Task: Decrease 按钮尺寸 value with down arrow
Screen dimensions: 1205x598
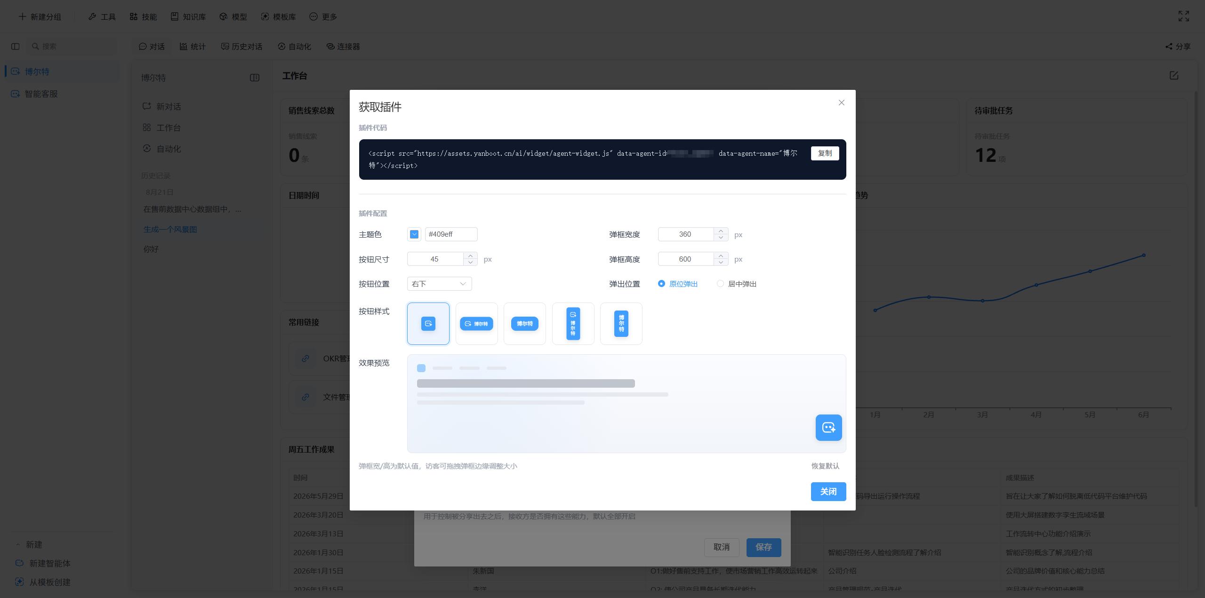Action: click(470, 262)
